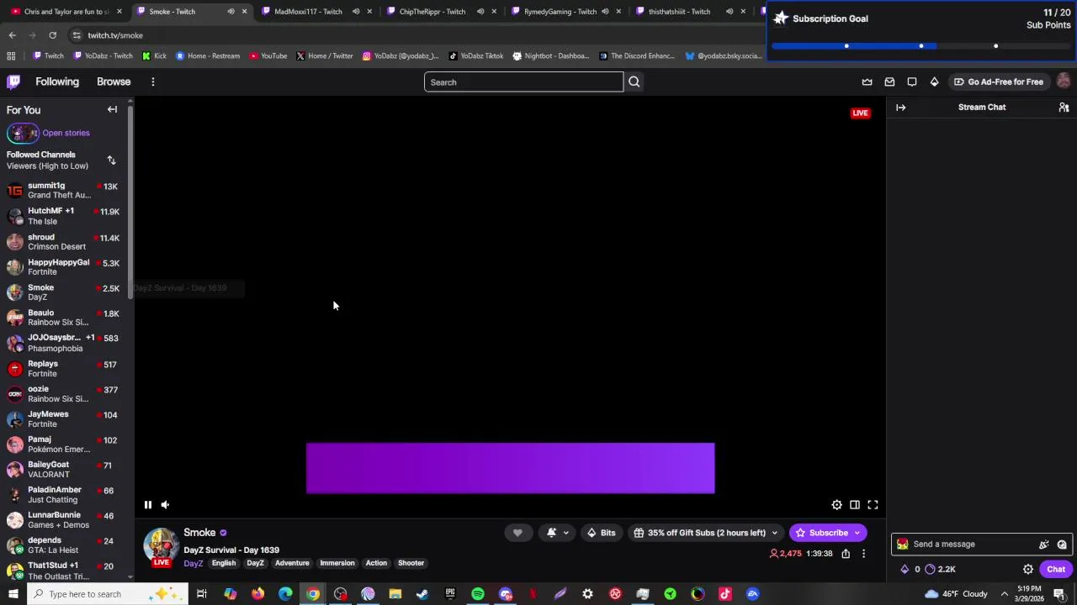Open stories link in sidebar

pos(66,133)
